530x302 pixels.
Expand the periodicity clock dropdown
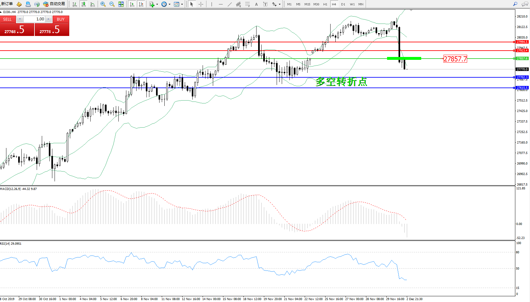point(169,4)
